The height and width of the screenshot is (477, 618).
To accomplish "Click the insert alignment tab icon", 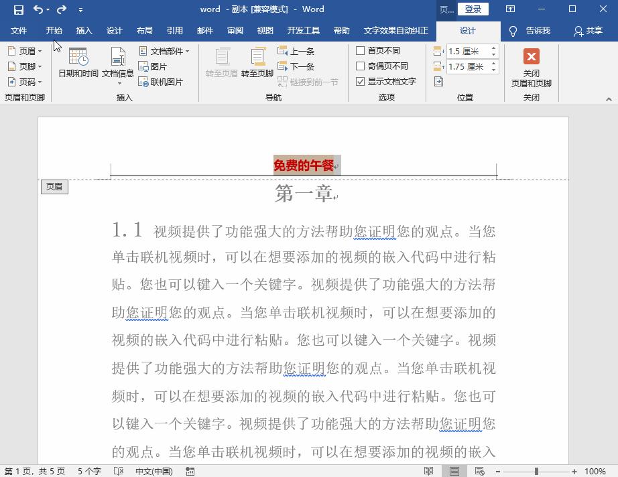I will 439,80.
